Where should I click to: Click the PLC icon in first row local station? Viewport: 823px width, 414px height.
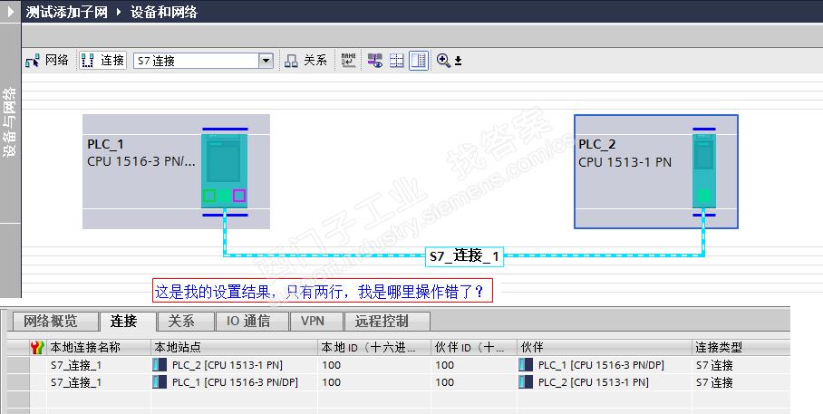tap(160, 365)
